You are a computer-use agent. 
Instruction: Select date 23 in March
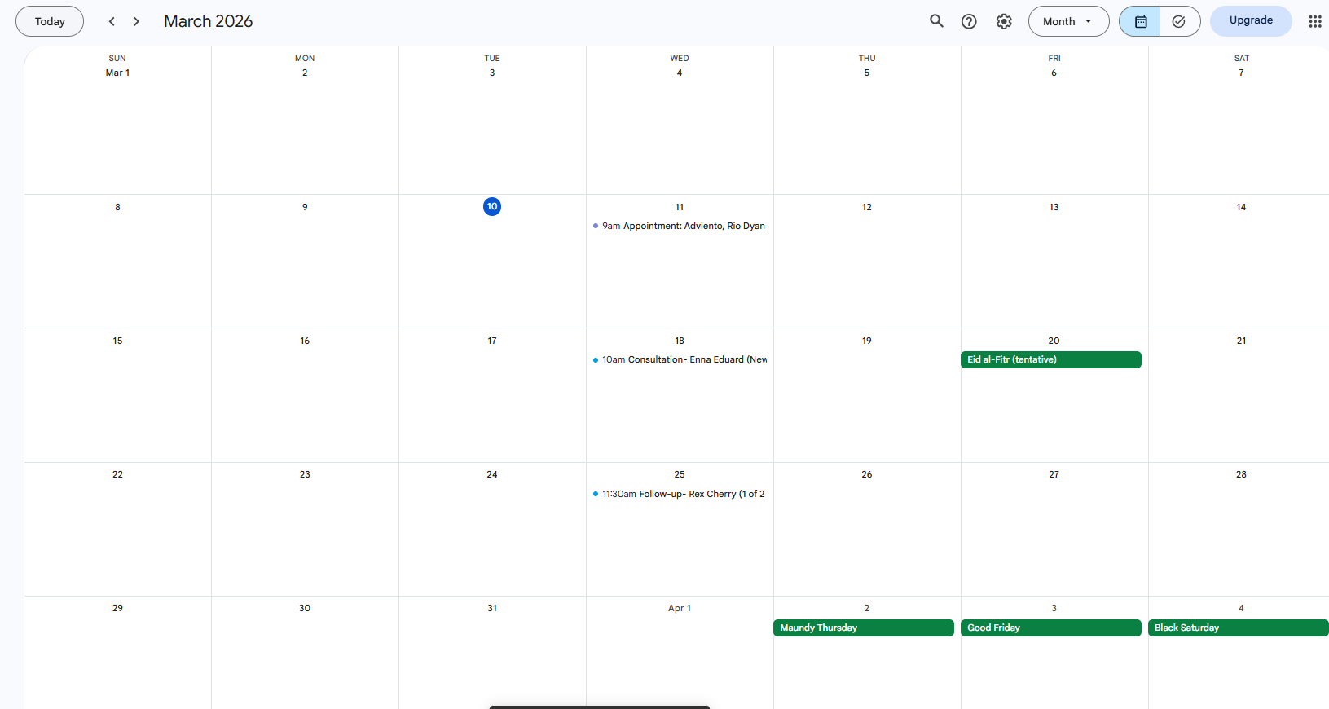tap(305, 474)
